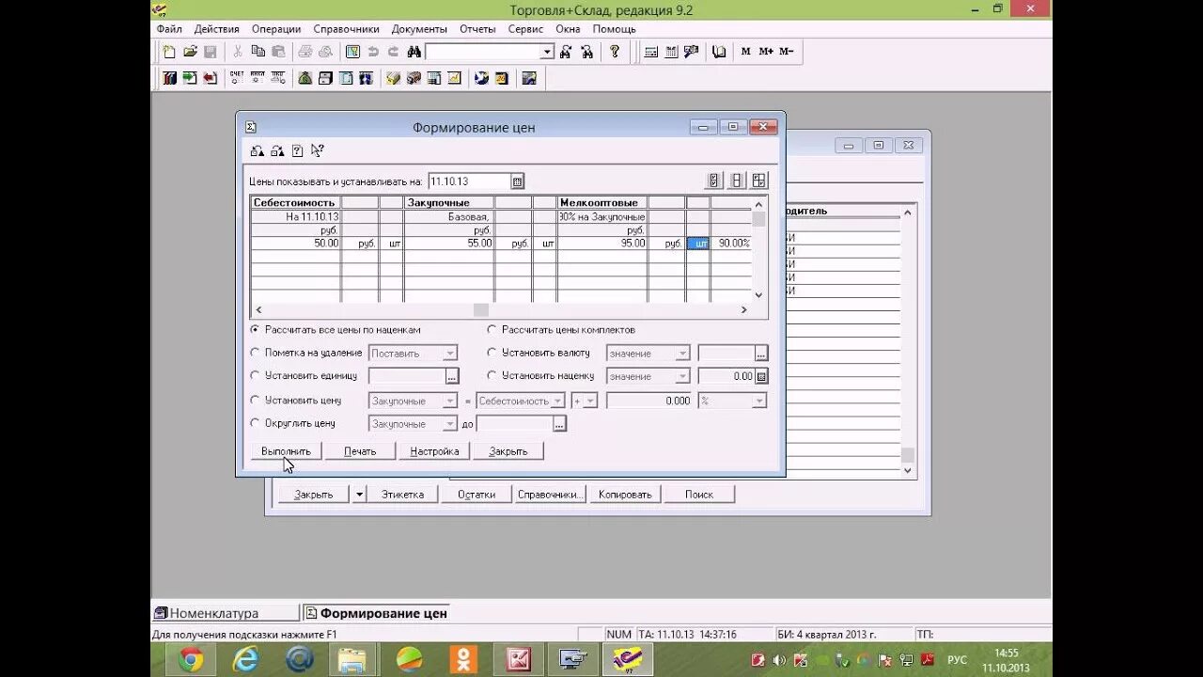Image resolution: width=1203 pixels, height=677 pixels.
Task: Click the New document toolbar icon
Action: coord(169,52)
